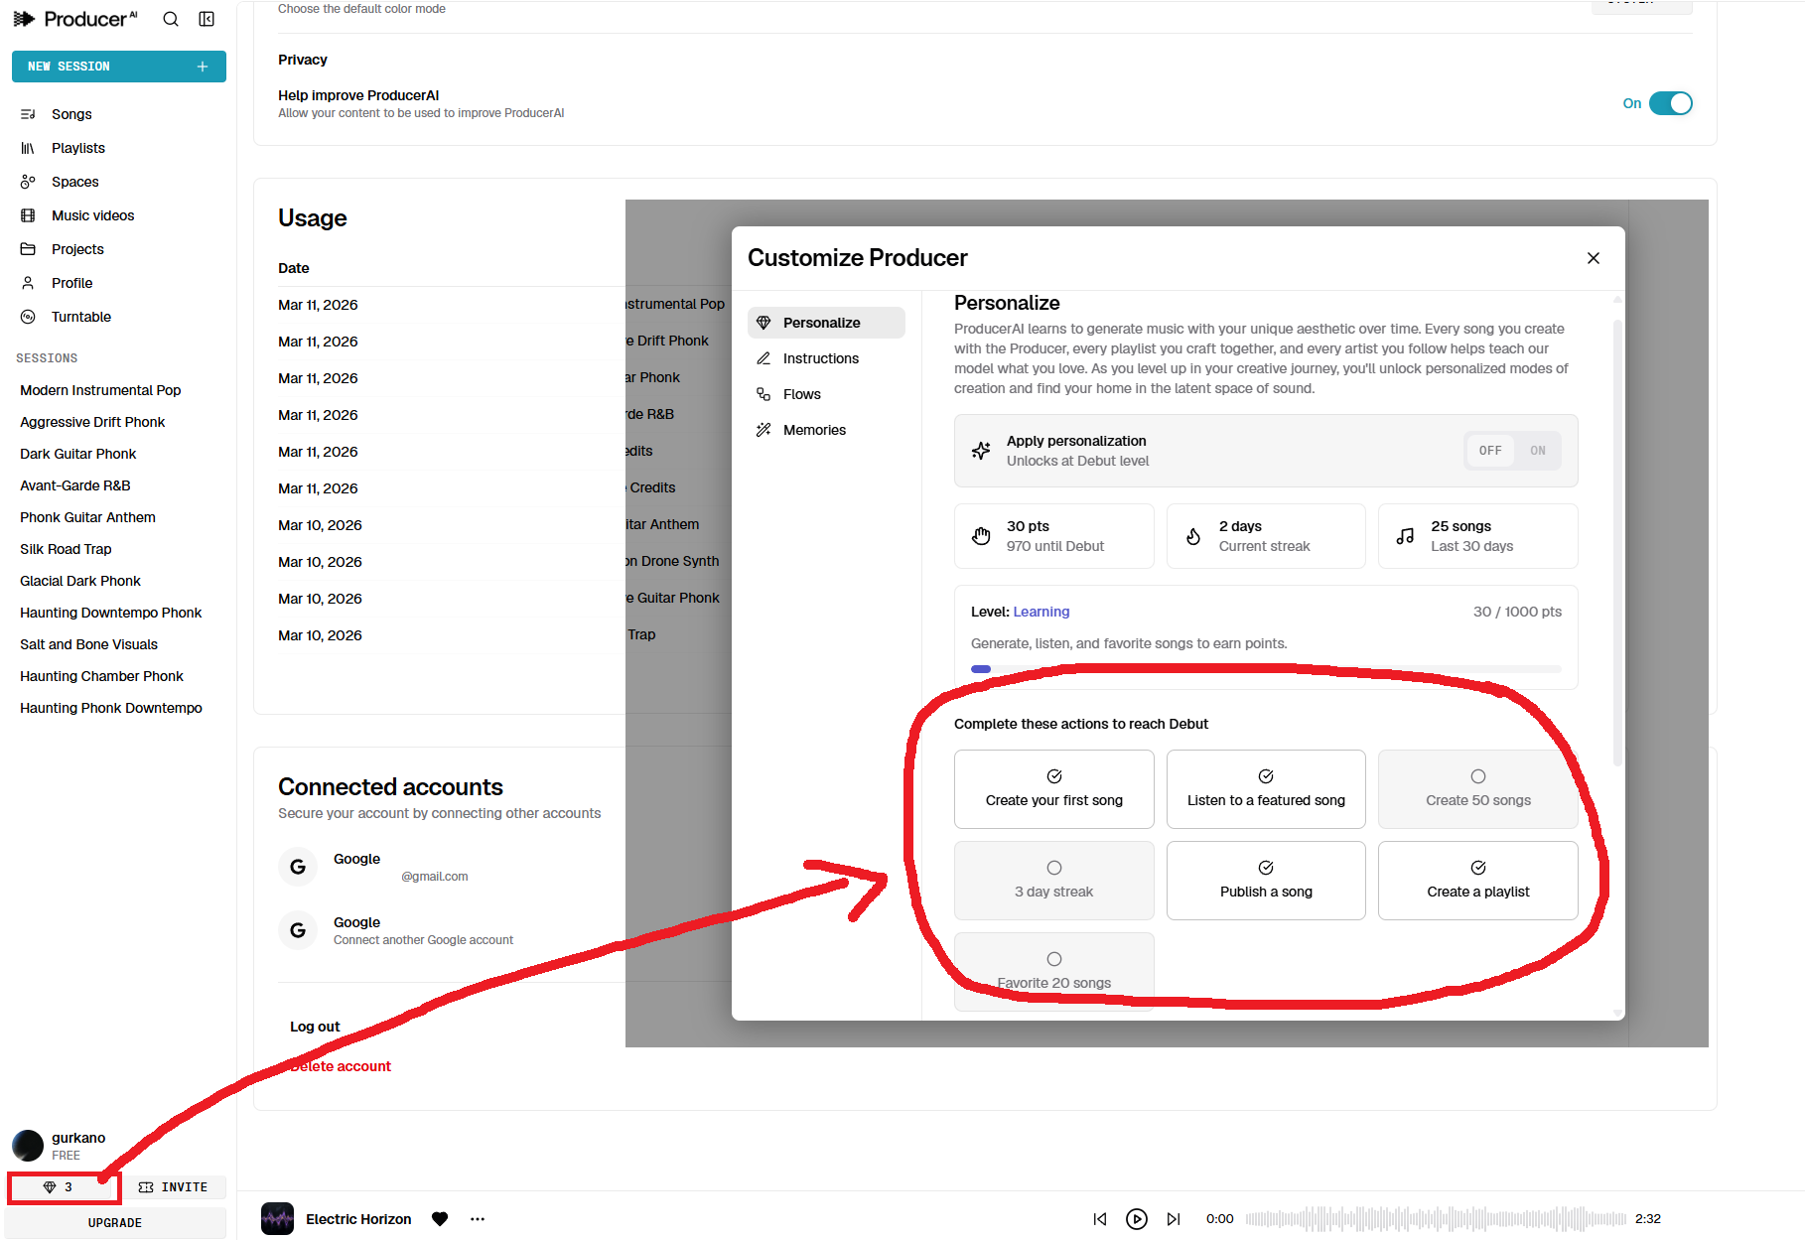Skip to the next track
This screenshot has height=1240, width=1805.
click(1174, 1219)
